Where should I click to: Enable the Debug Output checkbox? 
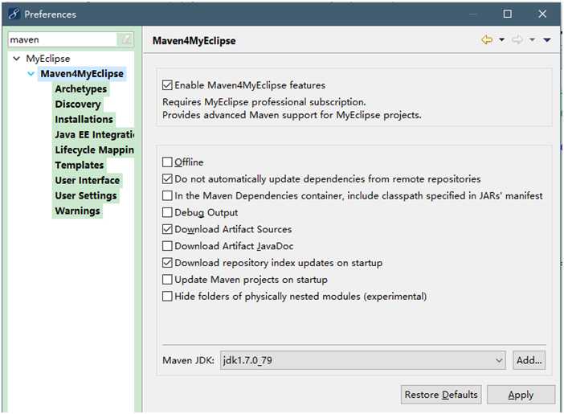pos(167,212)
